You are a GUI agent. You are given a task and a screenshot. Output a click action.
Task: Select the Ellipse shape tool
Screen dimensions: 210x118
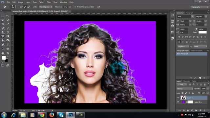coord(8,49)
